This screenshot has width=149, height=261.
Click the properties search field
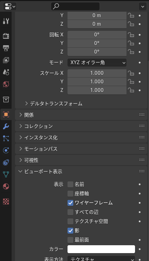point(75,7)
